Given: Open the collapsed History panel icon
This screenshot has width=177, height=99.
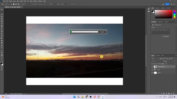Looking at the screenshot, I should [x=149, y=9].
